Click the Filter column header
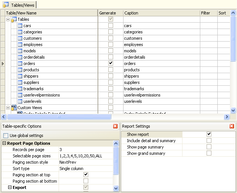This screenshot has height=193, width=237. (x=209, y=13)
